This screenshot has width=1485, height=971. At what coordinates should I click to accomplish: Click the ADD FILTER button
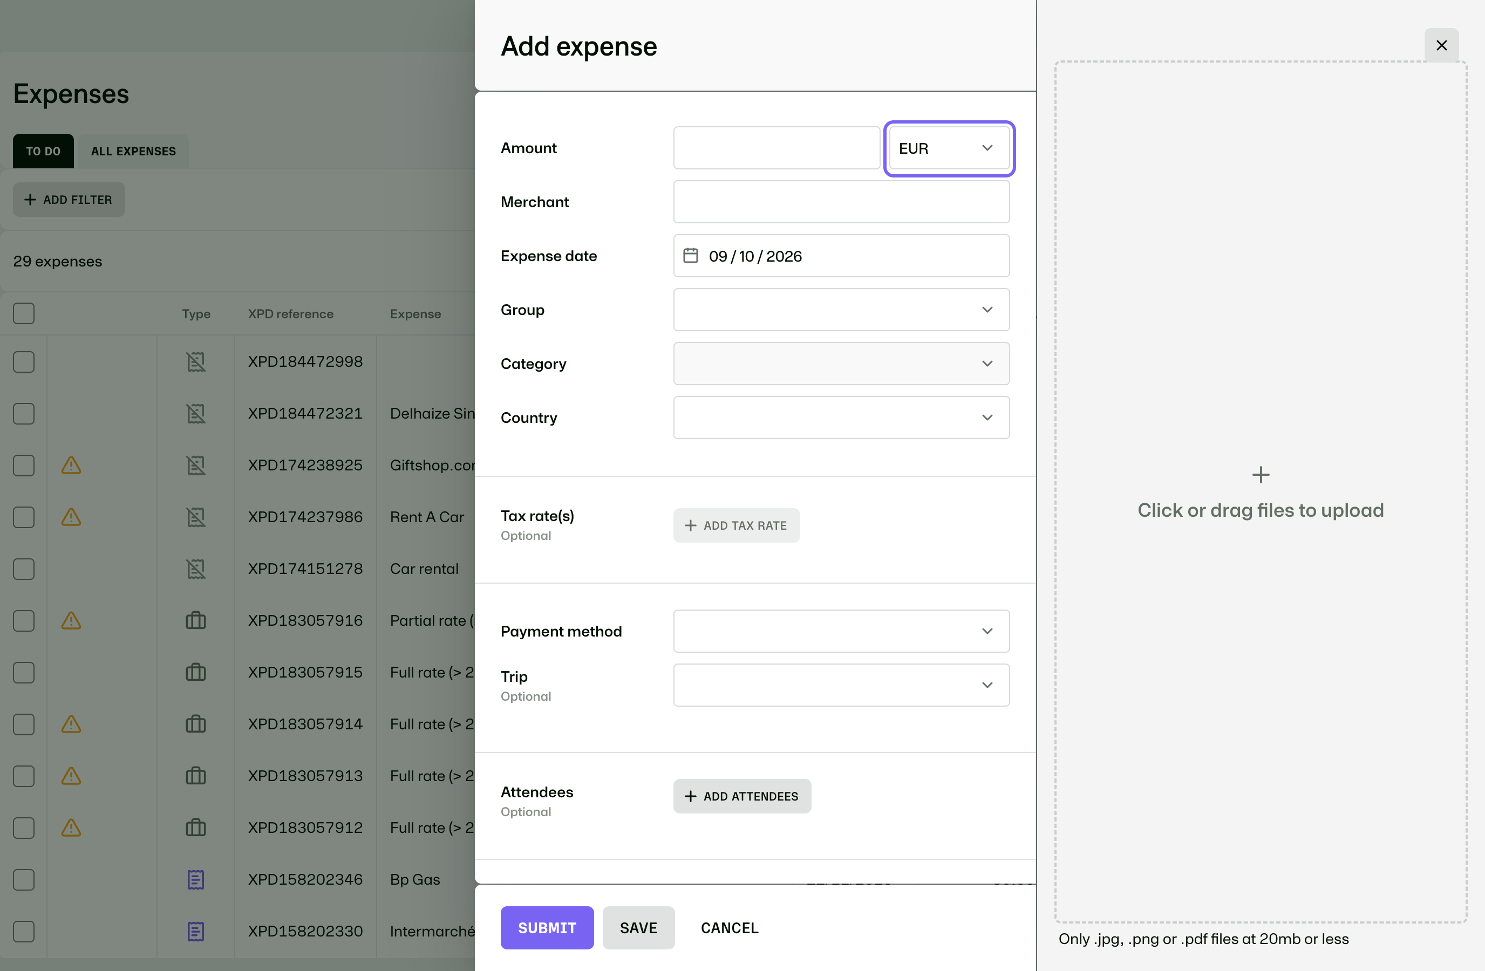69,200
